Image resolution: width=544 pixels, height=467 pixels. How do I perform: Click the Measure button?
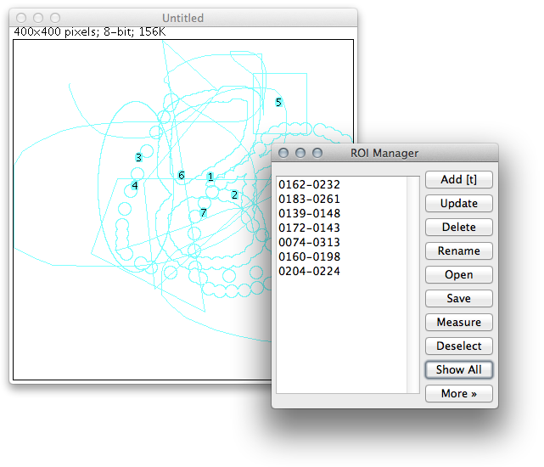pos(458,322)
